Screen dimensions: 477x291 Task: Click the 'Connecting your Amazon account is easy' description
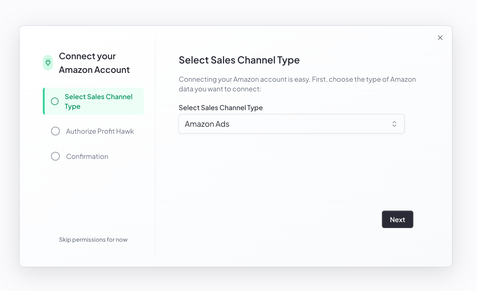[x=297, y=84]
